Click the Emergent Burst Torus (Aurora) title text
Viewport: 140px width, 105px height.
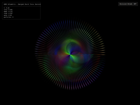pyautogui.click(x=29, y=4)
